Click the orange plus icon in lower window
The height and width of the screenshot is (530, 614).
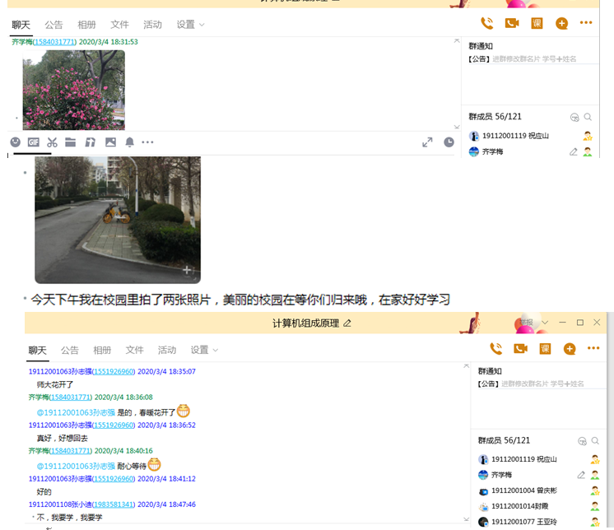point(570,348)
